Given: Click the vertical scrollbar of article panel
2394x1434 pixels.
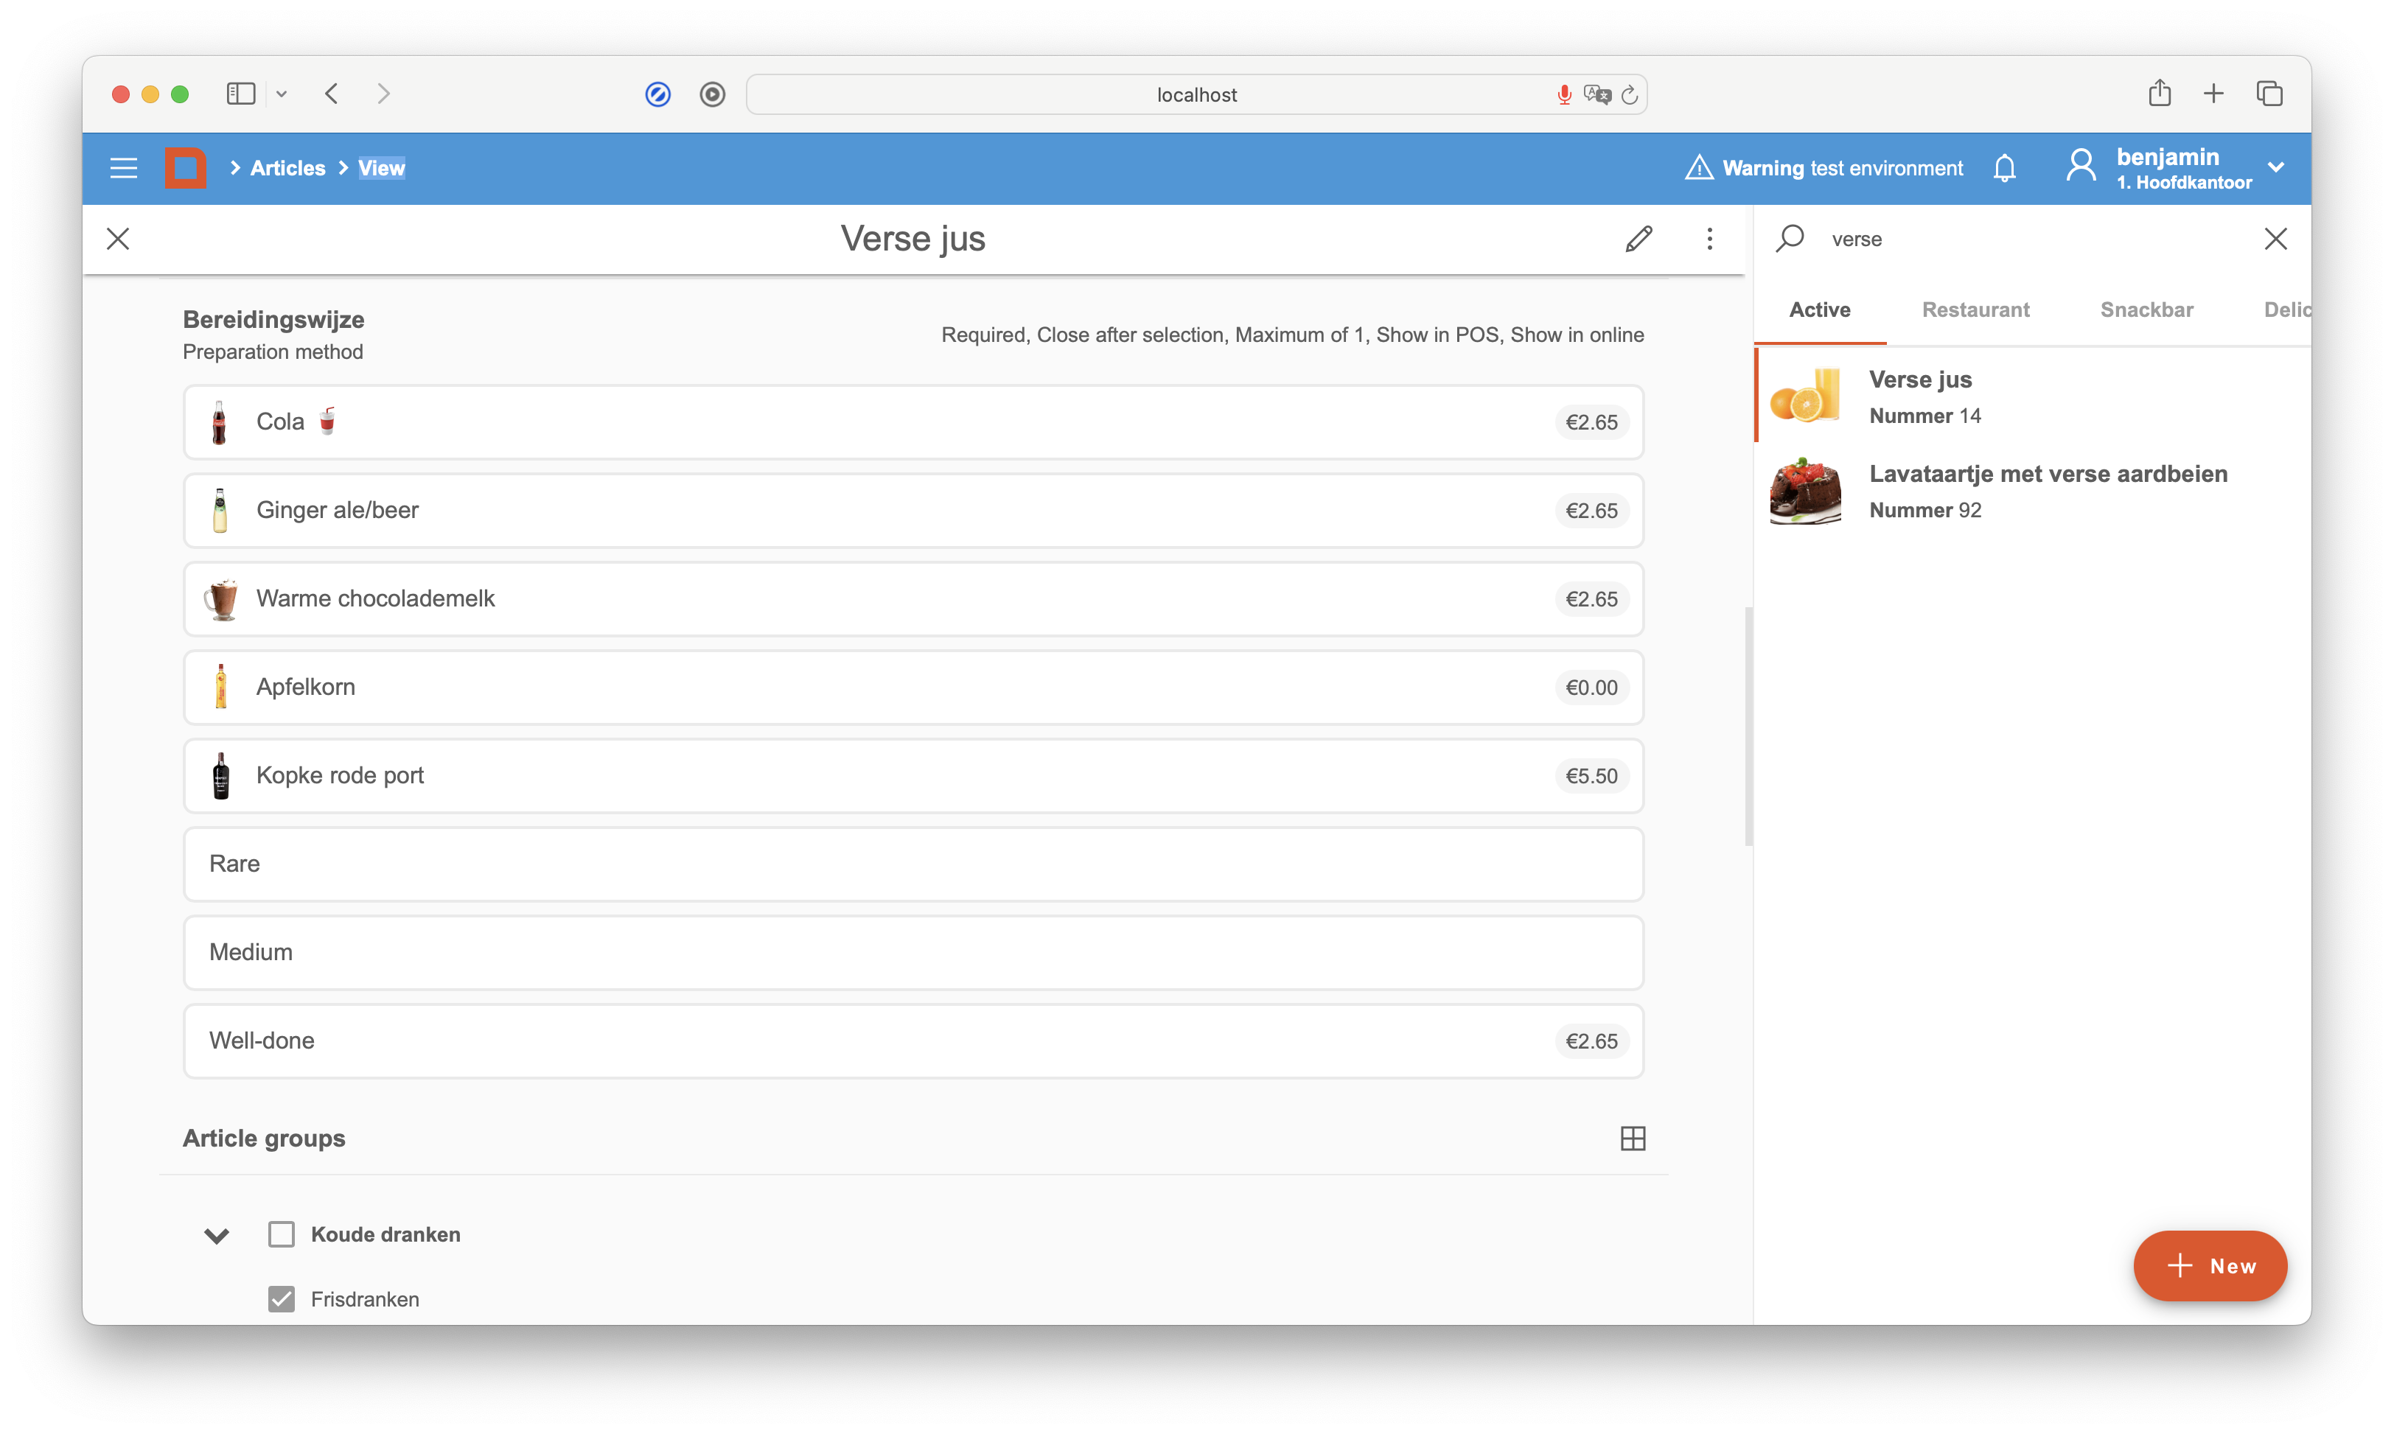Looking at the screenshot, I should [1748, 727].
